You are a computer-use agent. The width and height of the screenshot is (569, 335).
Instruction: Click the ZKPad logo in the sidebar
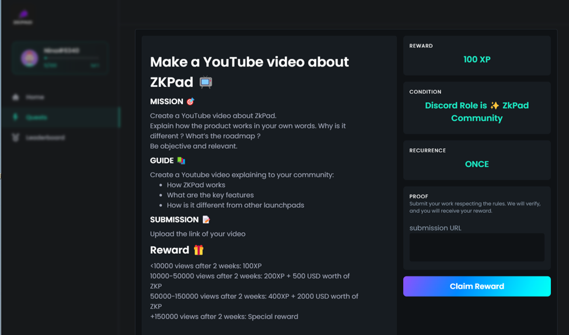pos(23,17)
